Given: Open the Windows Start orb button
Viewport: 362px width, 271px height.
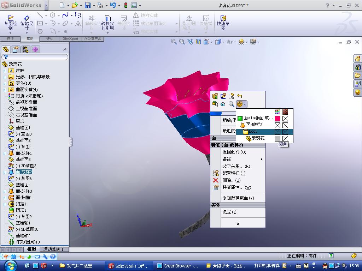Looking at the screenshot, I should 11,266.
